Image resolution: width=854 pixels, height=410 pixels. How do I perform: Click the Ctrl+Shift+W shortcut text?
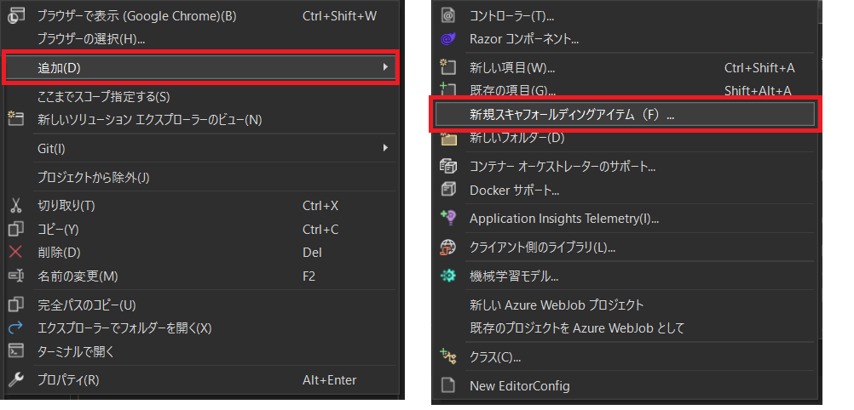coord(339,16)
